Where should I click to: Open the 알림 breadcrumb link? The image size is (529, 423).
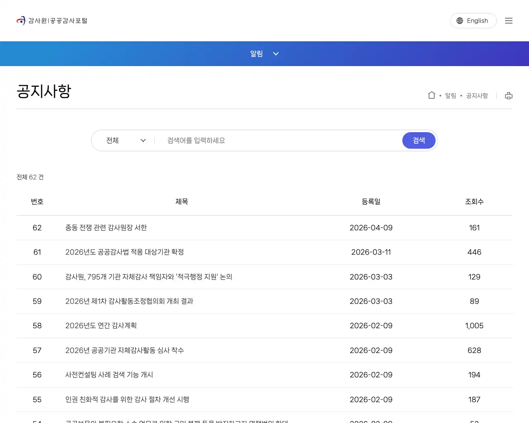(450, 95)
